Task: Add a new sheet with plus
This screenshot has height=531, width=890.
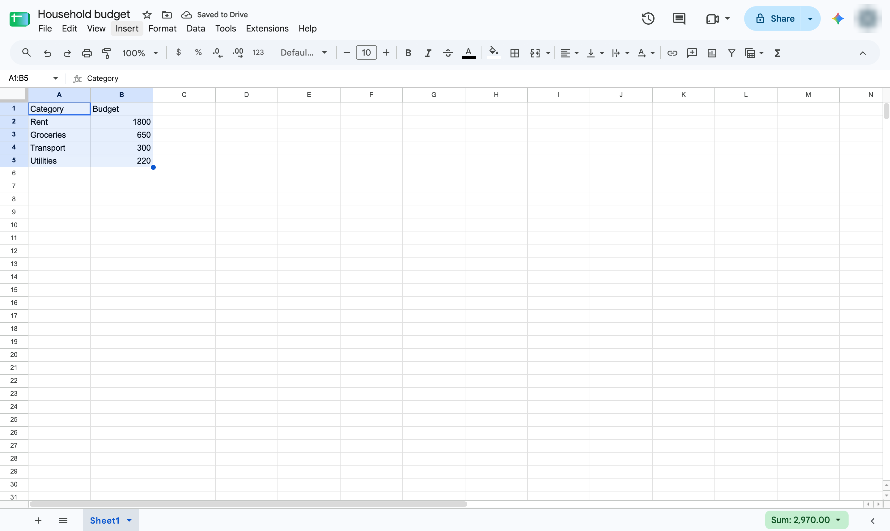Action: tap(38, 520)
